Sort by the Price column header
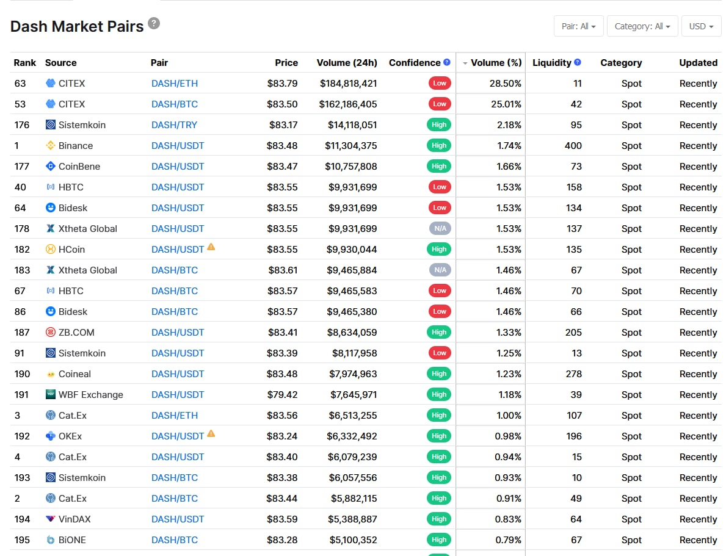 point(286,62)
